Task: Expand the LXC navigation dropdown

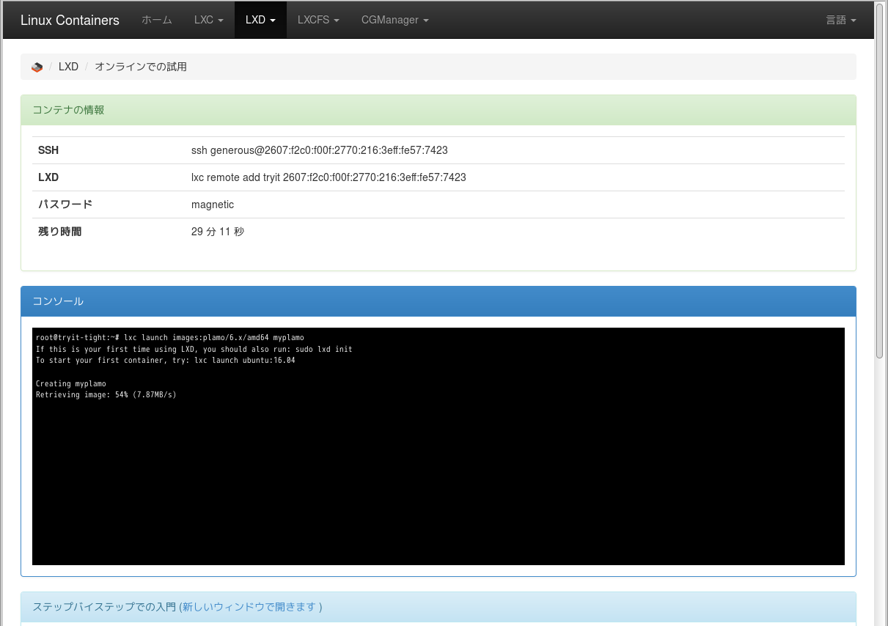Action: [x=208, y=20]
